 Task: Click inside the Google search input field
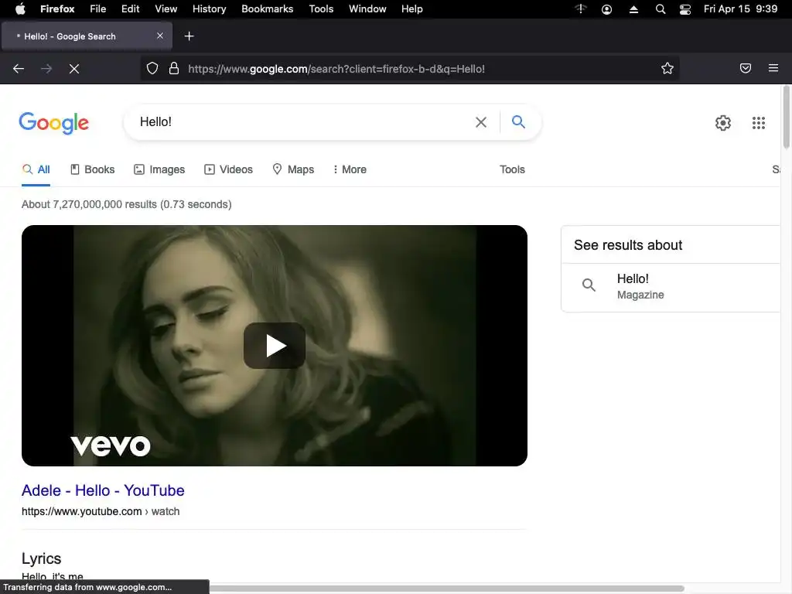click(303, 121)
